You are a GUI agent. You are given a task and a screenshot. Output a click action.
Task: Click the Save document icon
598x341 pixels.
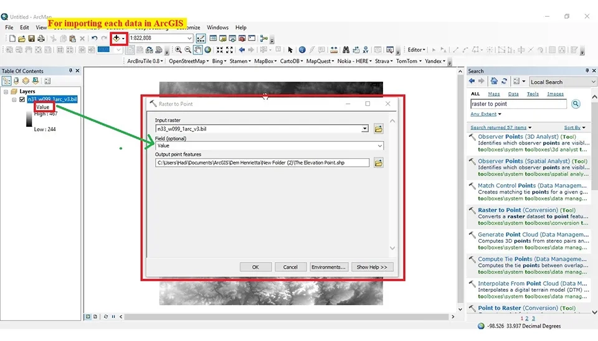click(32, 39)
